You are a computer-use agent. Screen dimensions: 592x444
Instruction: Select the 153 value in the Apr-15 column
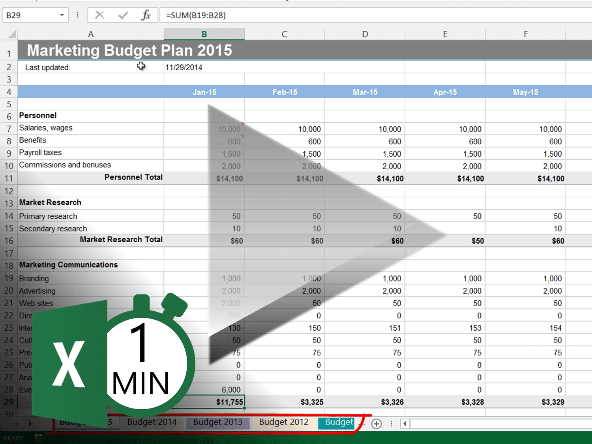[x=445, y=328]
